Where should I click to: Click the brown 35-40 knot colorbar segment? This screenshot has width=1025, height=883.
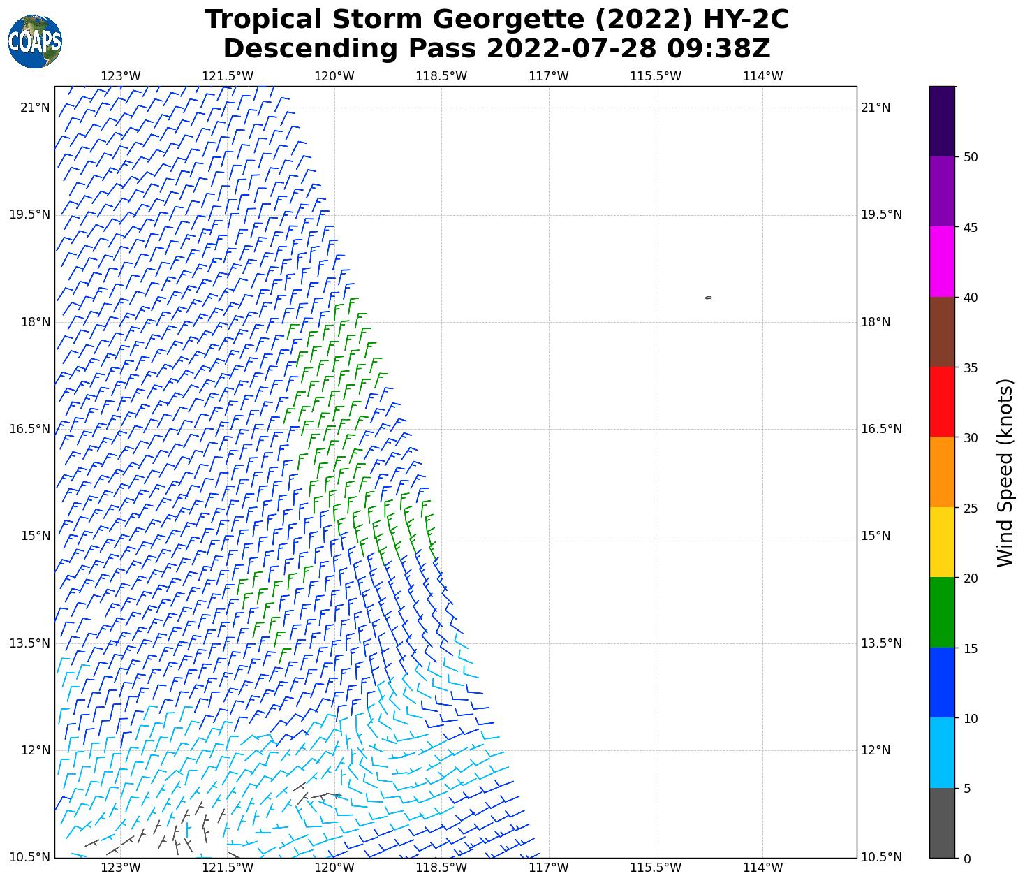tap(942, 332)
